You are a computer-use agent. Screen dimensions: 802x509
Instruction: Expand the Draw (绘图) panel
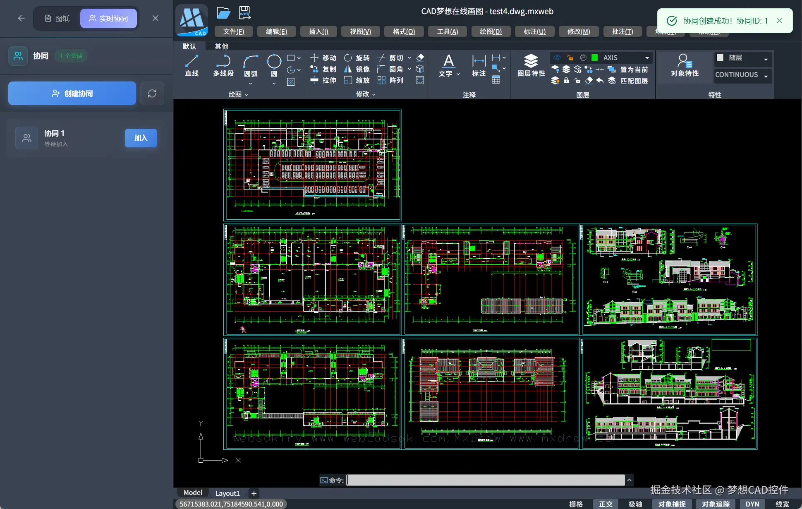coord(239,95)
